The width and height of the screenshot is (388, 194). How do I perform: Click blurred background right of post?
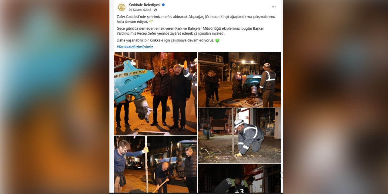click(x=336, y=97)
